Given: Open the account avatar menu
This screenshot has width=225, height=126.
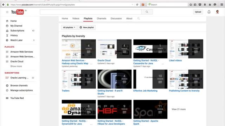Looking at the screenshot, I should click(x=217, y=12).
